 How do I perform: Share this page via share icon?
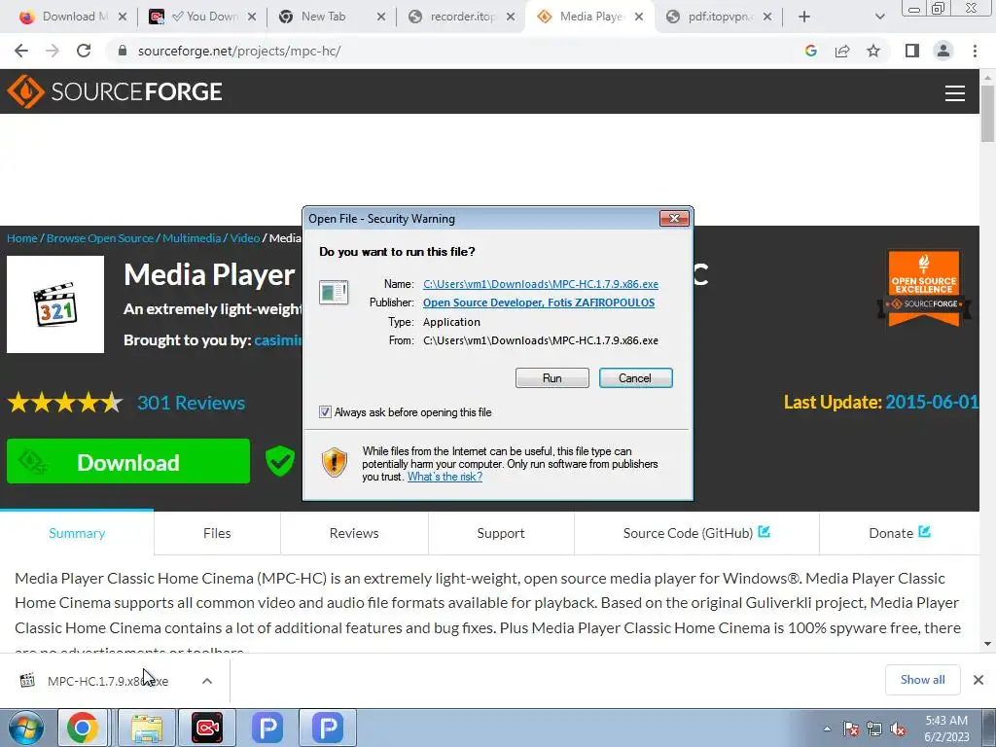pos(842,51)
